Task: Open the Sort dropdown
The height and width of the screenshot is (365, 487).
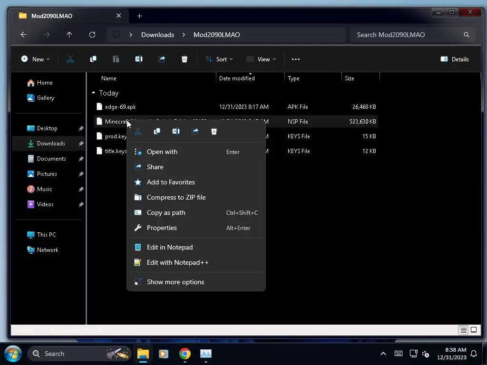Action: (219, 59)
